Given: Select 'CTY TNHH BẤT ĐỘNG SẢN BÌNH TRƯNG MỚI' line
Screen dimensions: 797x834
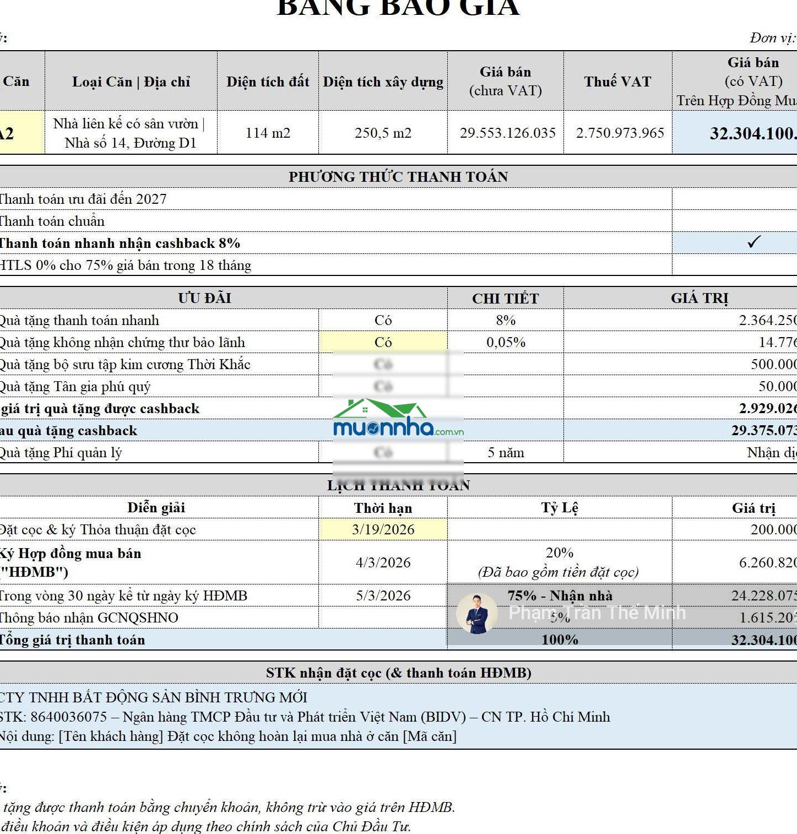Looking at the screenshot, I should pyautogui.click(x=154, y=697).
